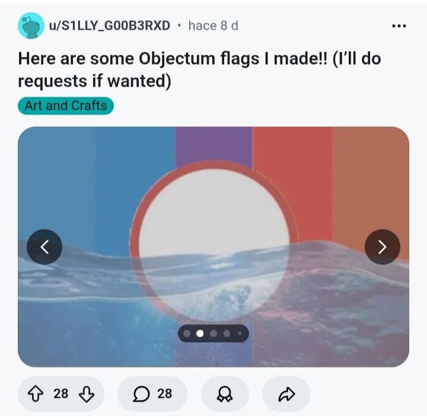Go to previous image in gallery
Image resolution: width=427 pixels, height=418 pixels.
44,247
